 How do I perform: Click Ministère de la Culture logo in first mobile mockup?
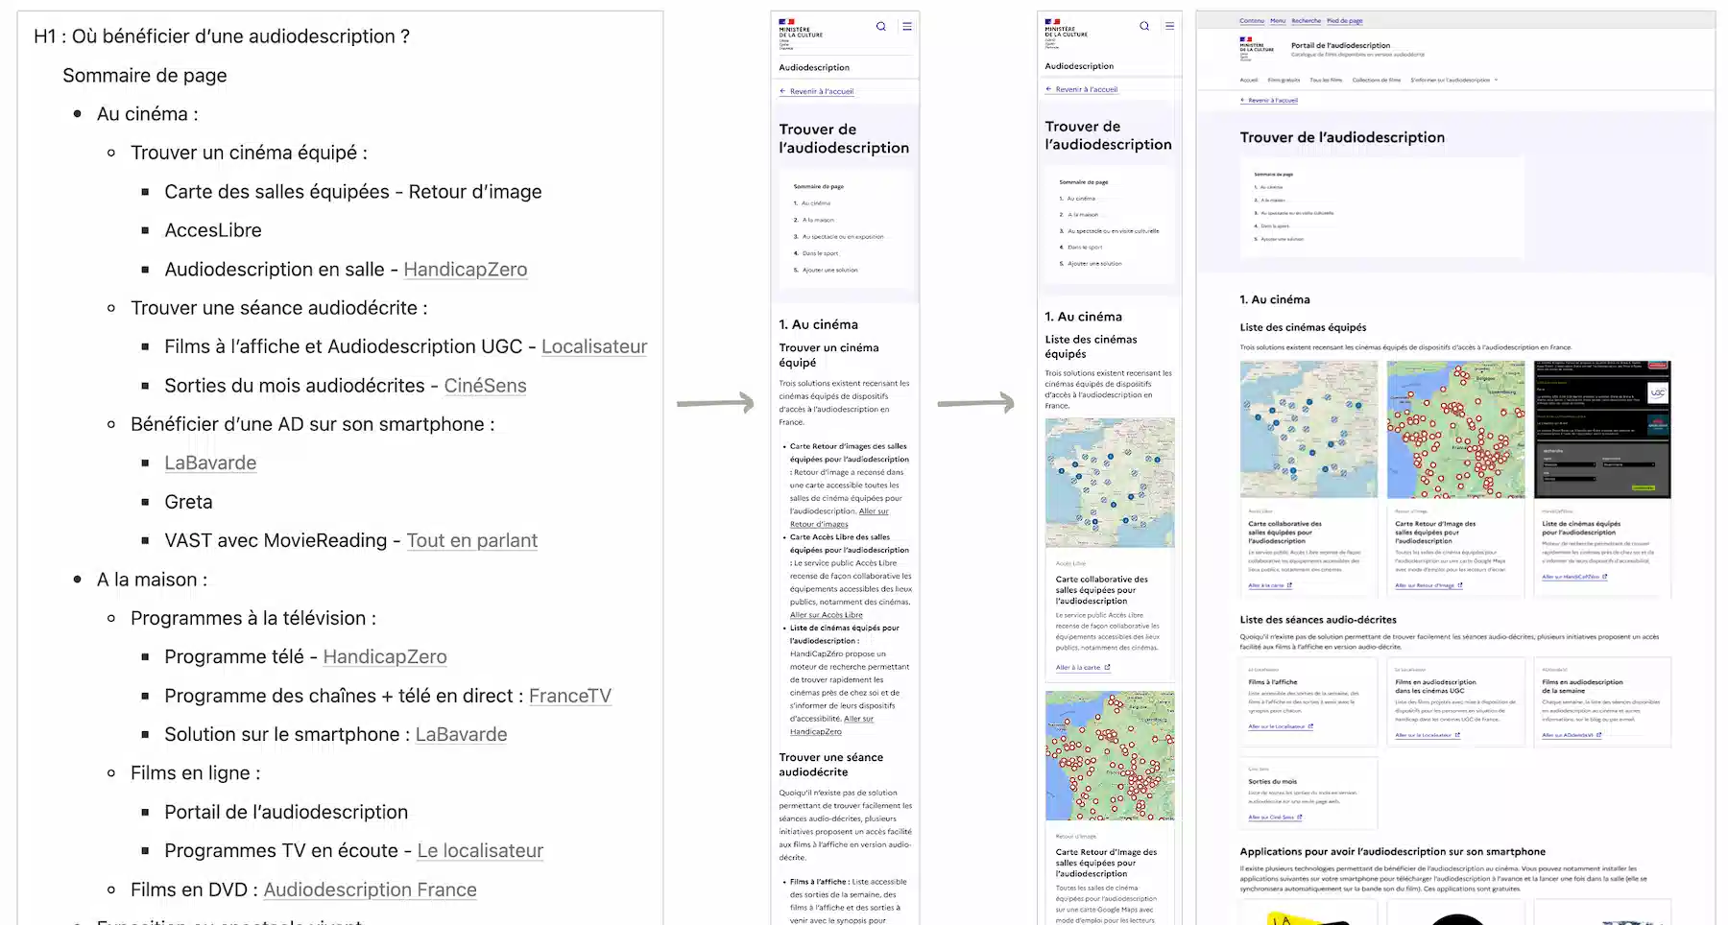pos(800,30)
